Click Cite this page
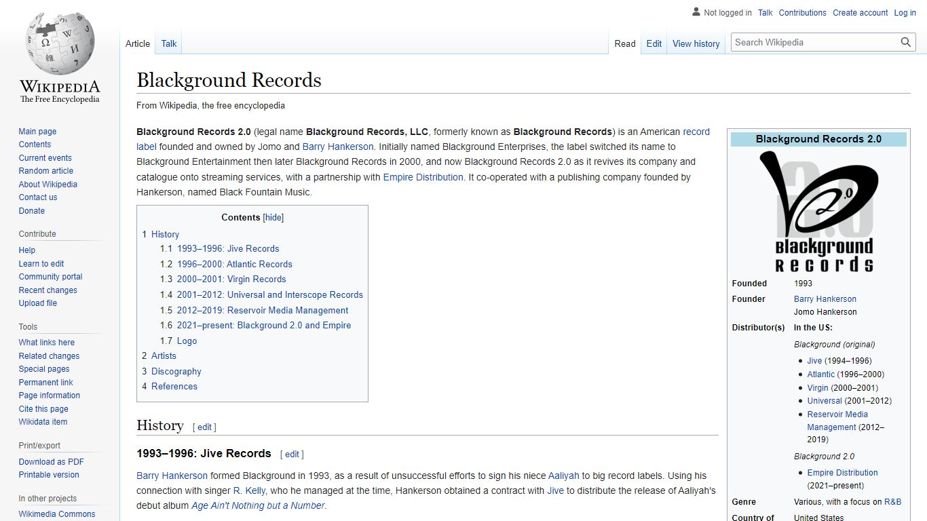The height and width of the screenshot is (521, 927). tap(43, 409)
